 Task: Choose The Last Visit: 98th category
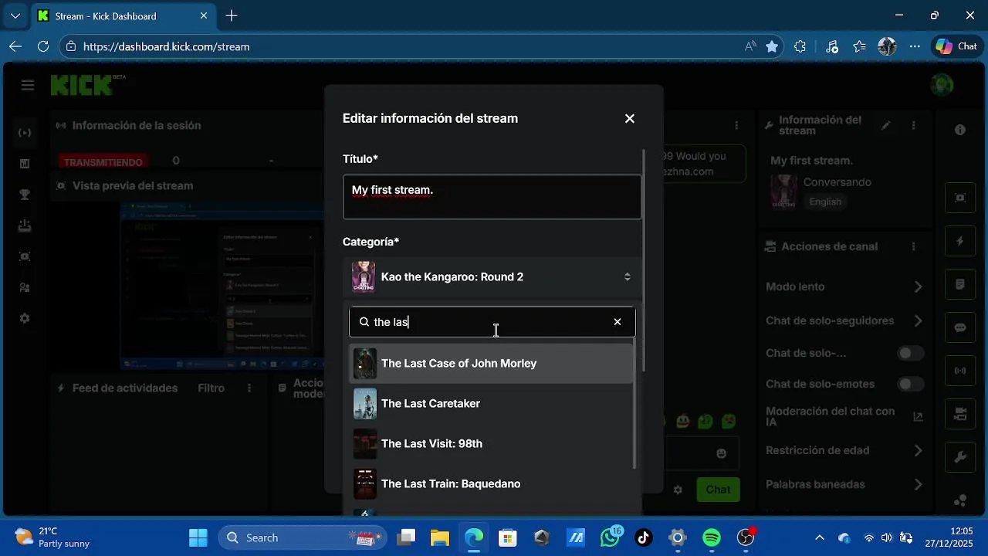[x=492, y=443]
